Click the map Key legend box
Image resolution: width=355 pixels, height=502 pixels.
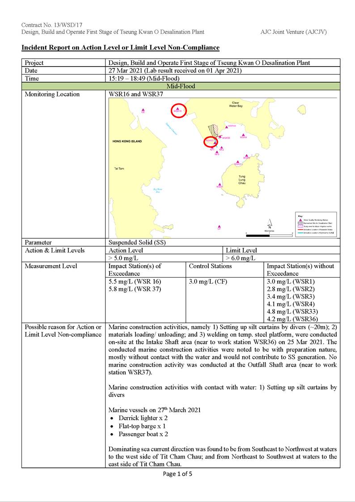coord(316,224)
